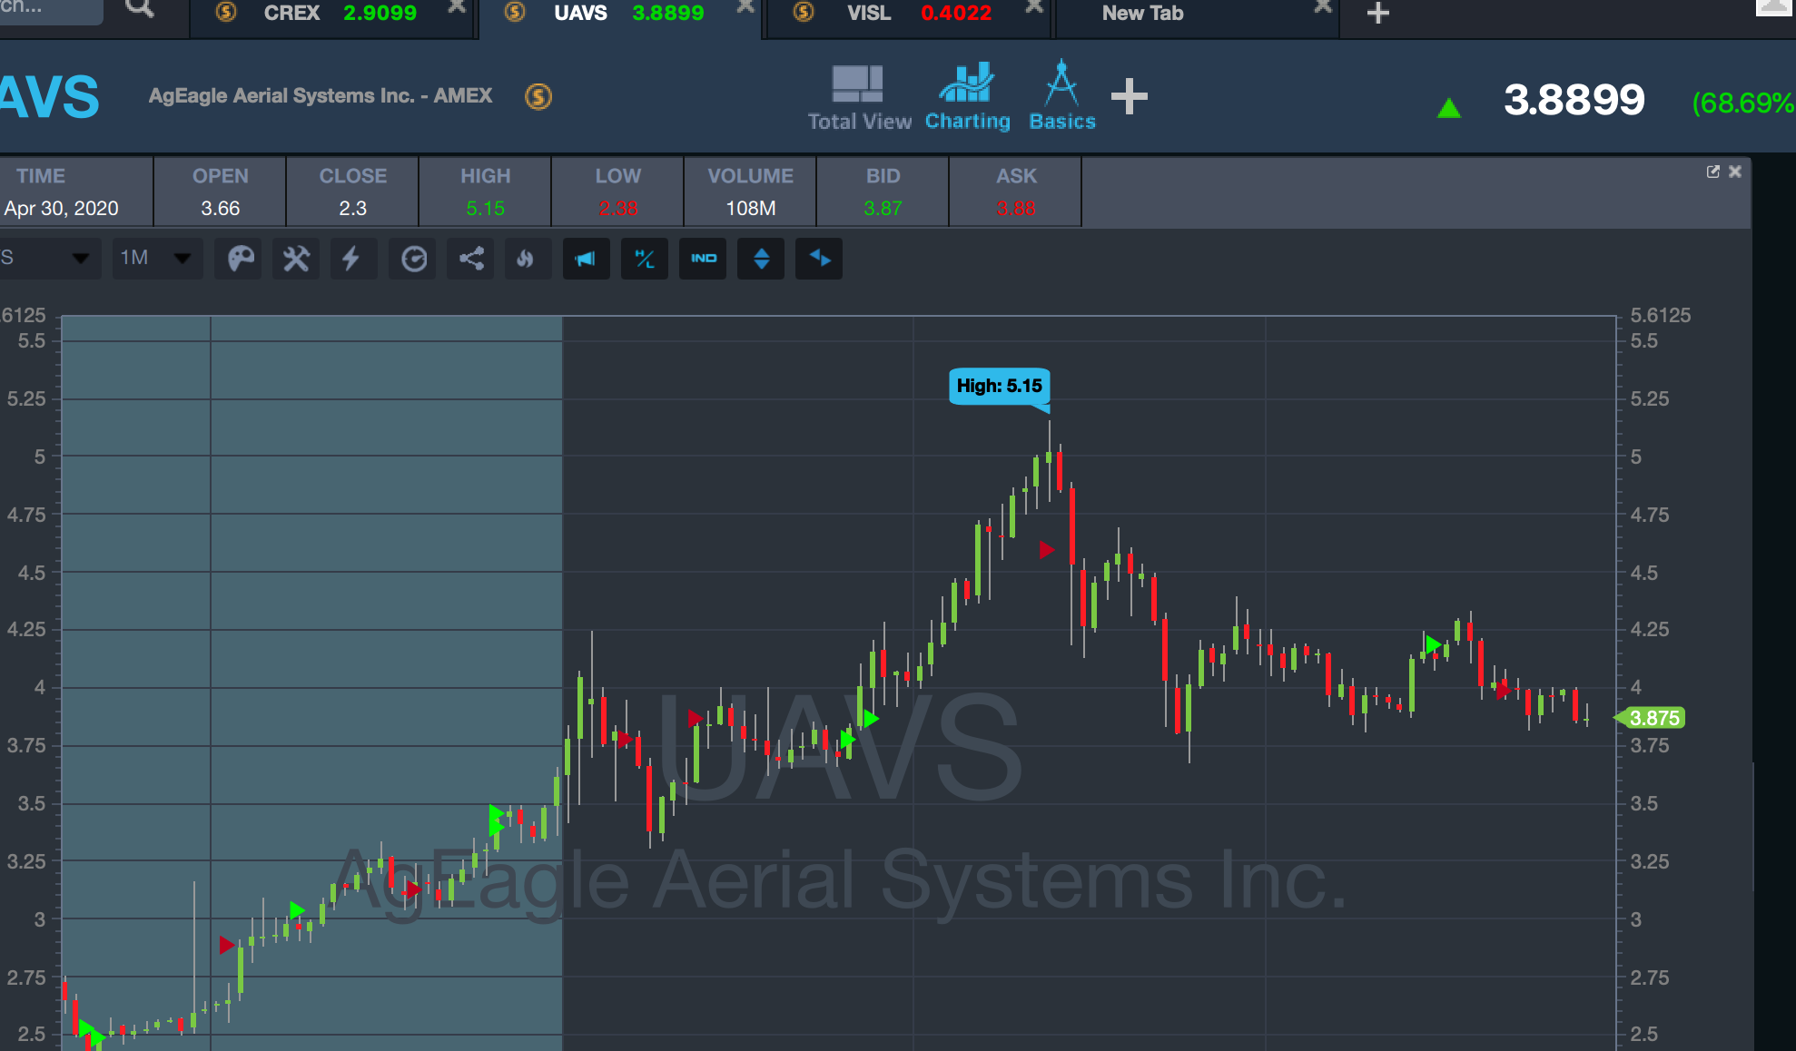Click the 3.875 current price marker on the axis
1796x1051 pixels.
tap(1653, 718)
